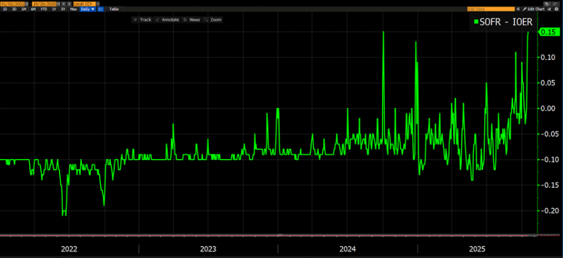The width and height of the screenshot is (563, 258).
Task: Open the Local CCY currency dropdown
Action: tap(85, 4)
